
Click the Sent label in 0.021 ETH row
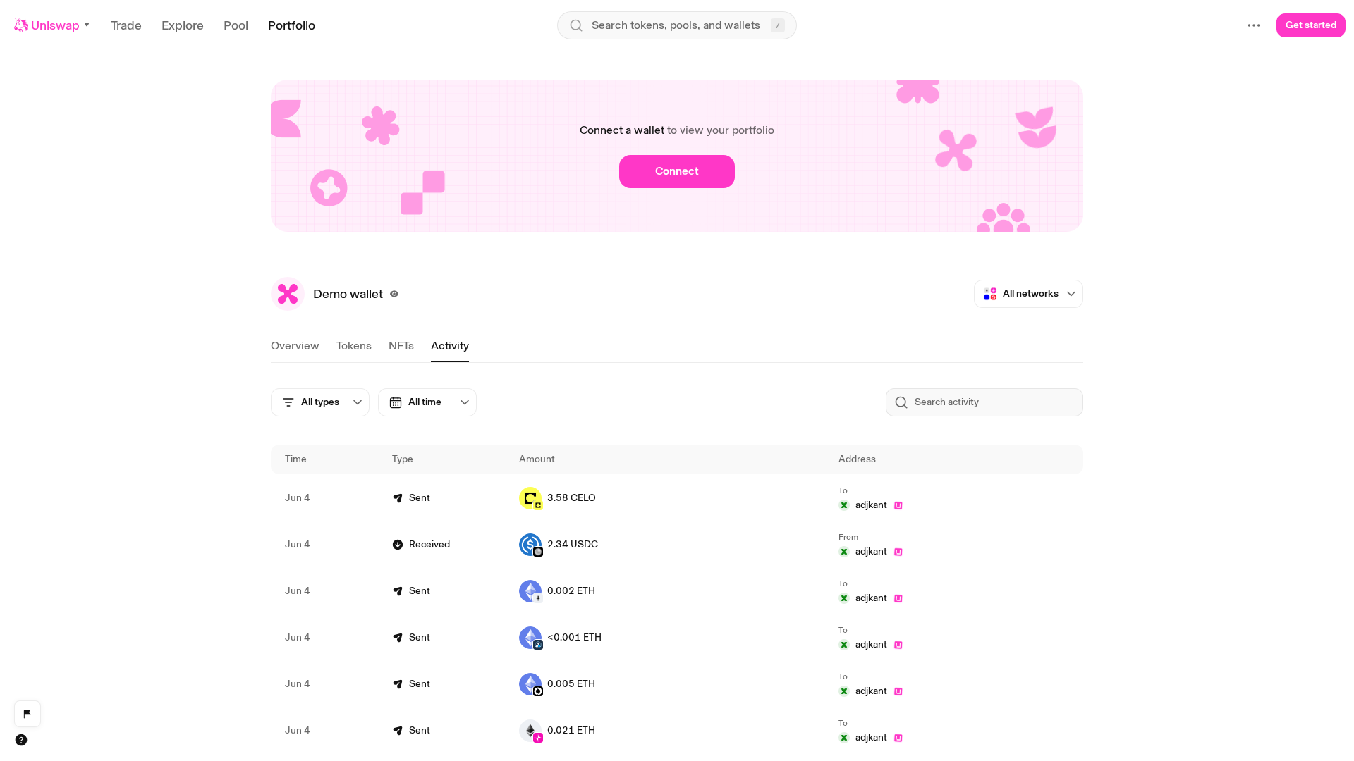420,731
